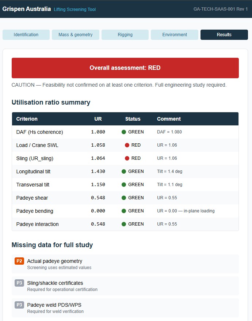
Task: Click the UR value 0.000
Action: coord(98,211)
